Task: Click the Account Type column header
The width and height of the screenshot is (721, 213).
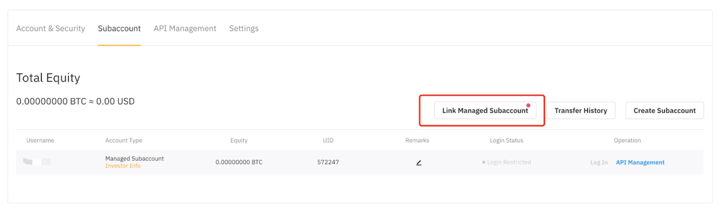Action: click(x=124, y=140)
